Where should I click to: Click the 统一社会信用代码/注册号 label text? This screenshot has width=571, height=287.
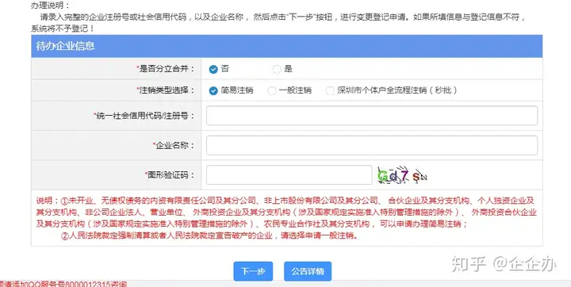pyautogui.click(x=144, y=116)
